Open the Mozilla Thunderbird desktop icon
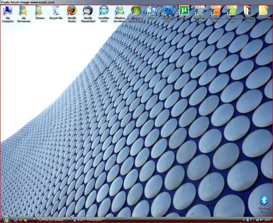Screen dimensions: 273x223 [x=88, y=11]
